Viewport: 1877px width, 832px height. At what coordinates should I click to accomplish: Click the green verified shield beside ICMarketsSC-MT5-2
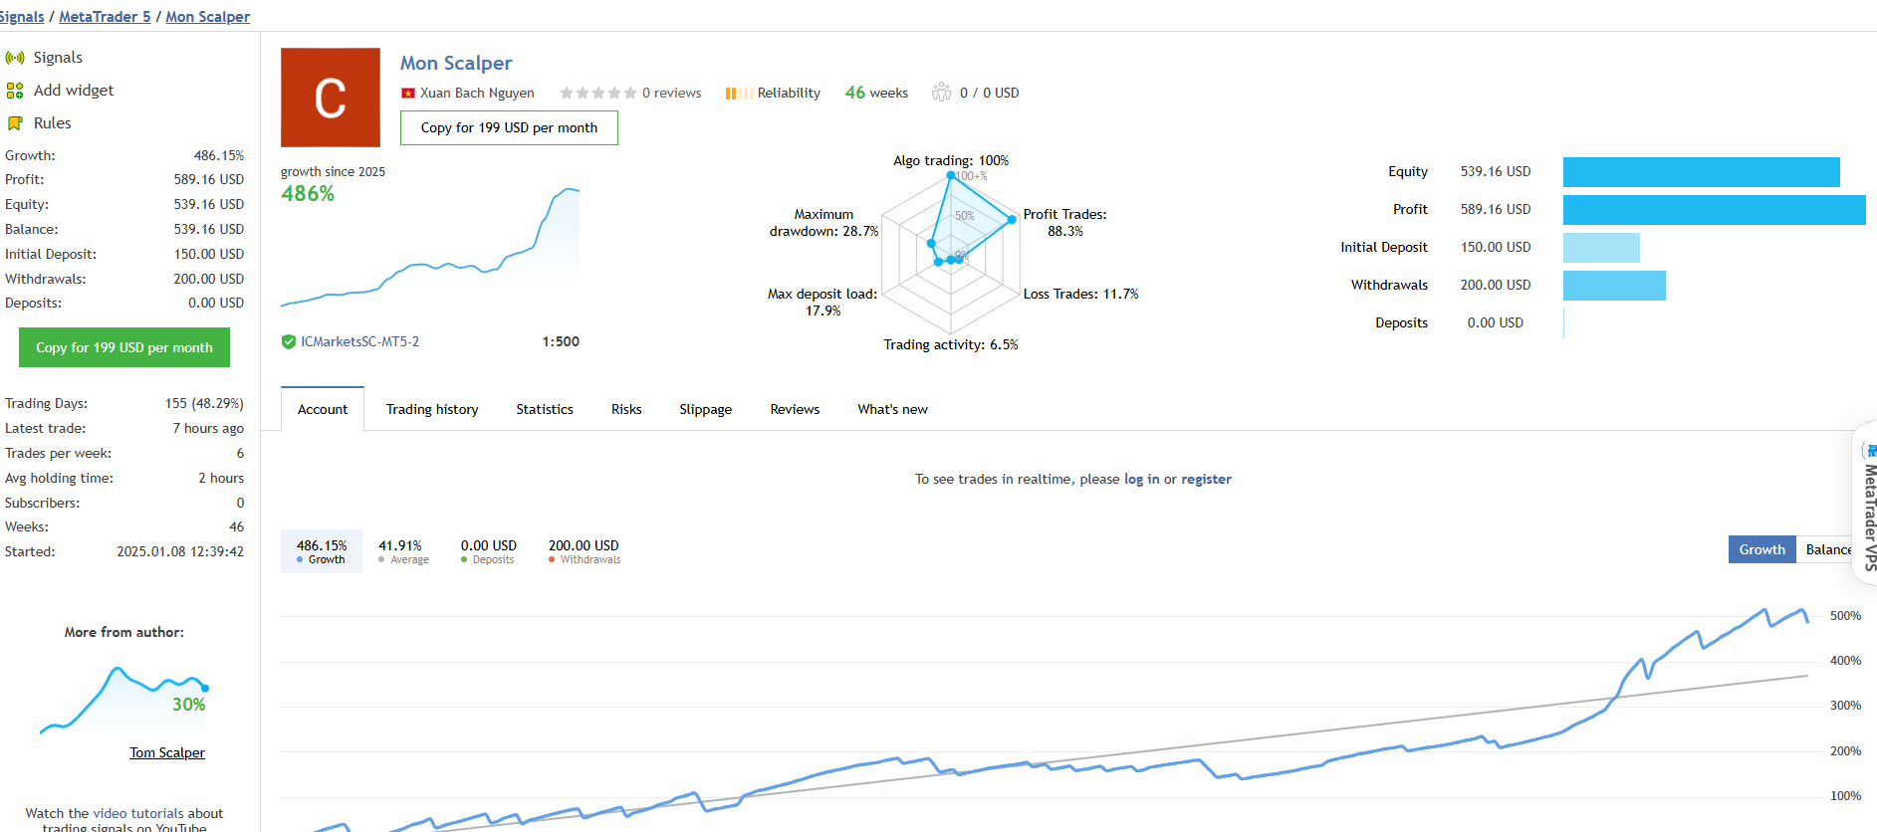click(x=289, y=342)
